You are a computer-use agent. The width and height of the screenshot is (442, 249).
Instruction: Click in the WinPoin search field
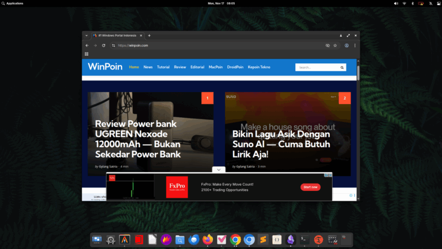[x=317, y=67]
